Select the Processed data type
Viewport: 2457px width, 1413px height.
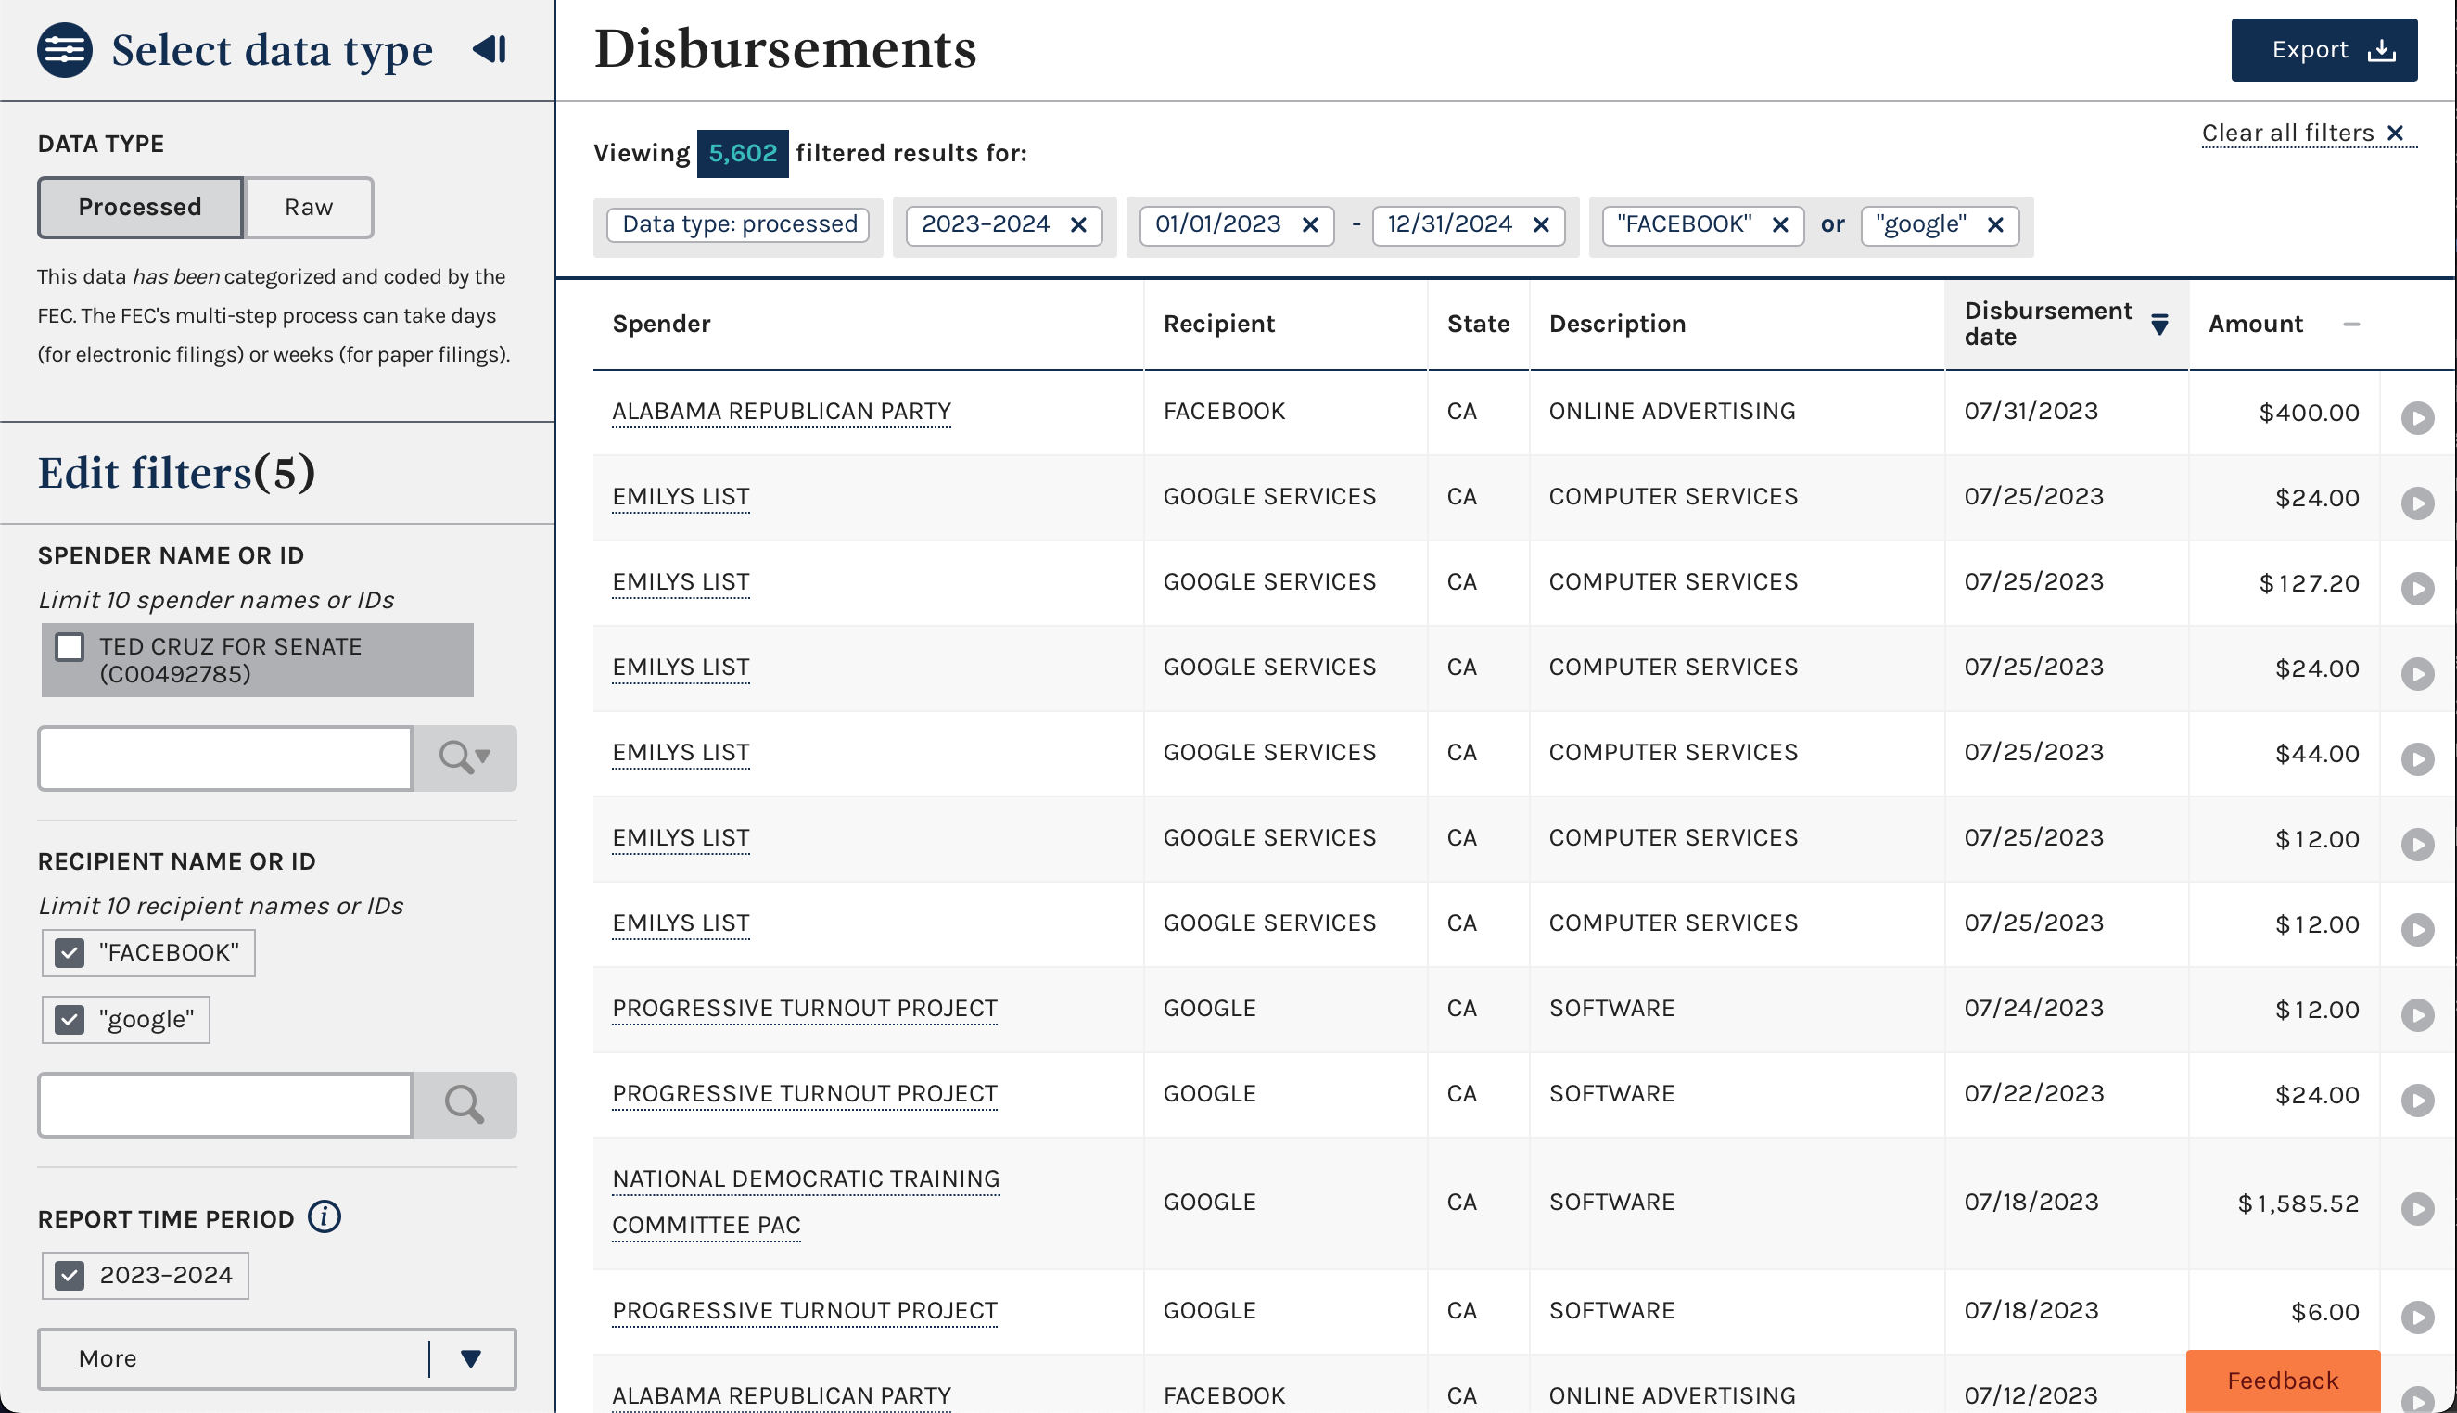pyautogui.click(x=140, y=207)
